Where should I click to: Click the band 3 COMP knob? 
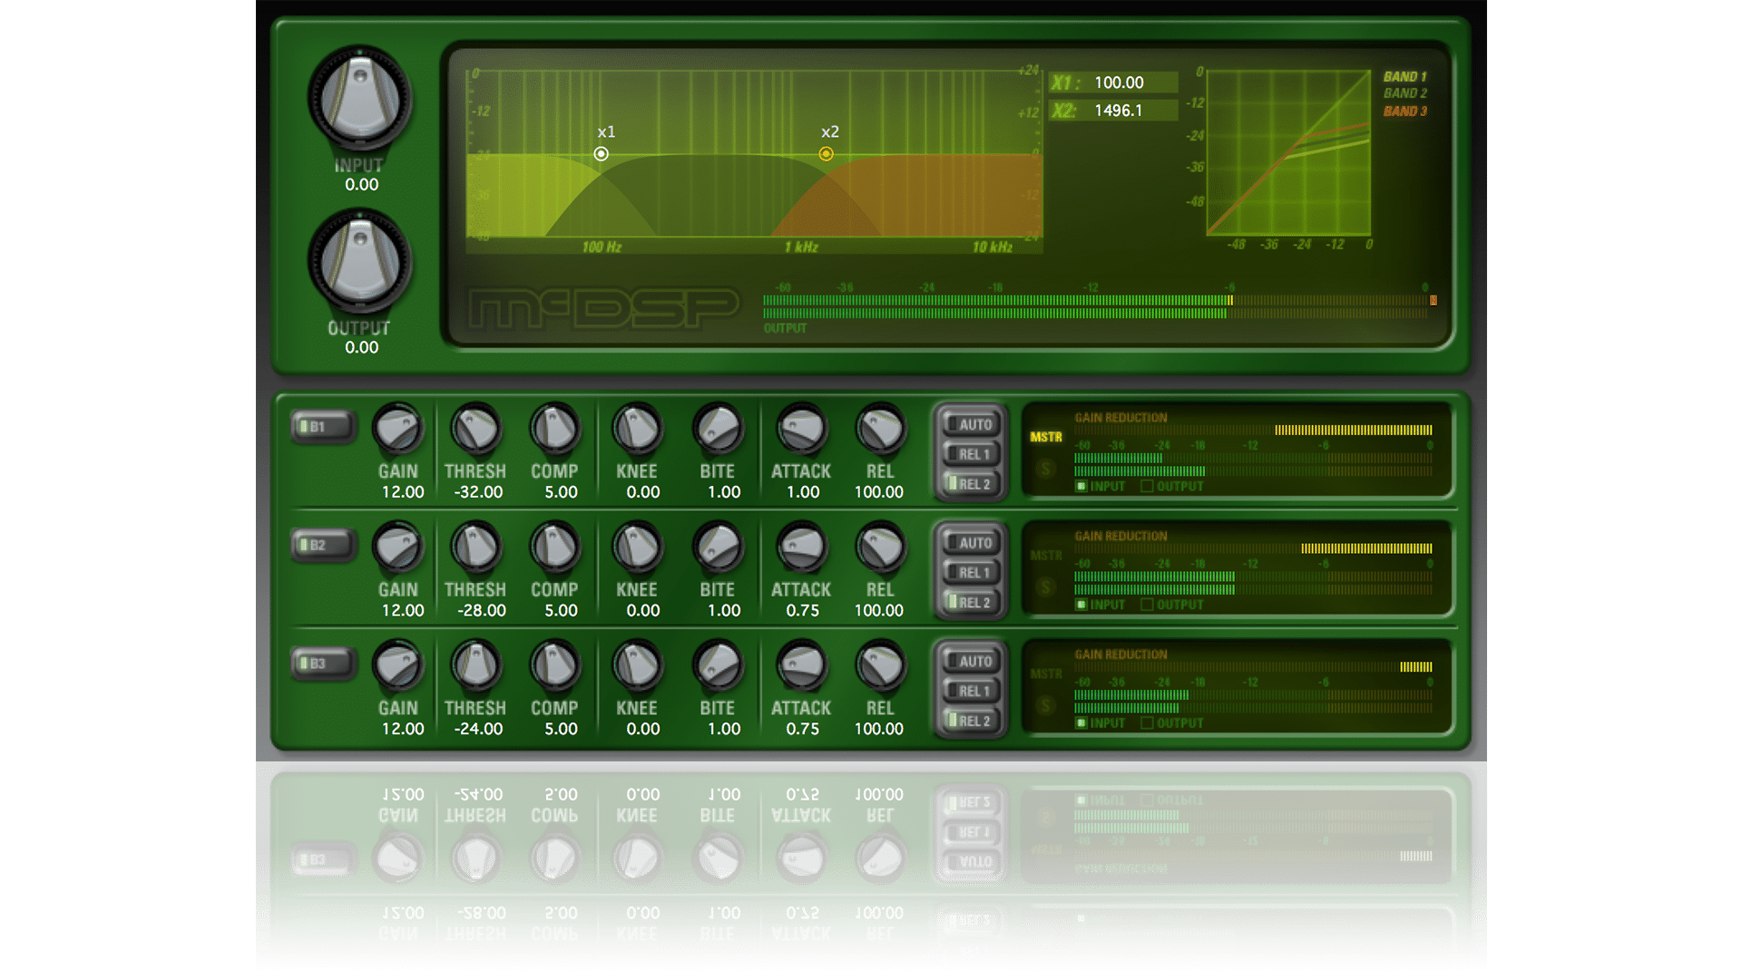[554, 666]
